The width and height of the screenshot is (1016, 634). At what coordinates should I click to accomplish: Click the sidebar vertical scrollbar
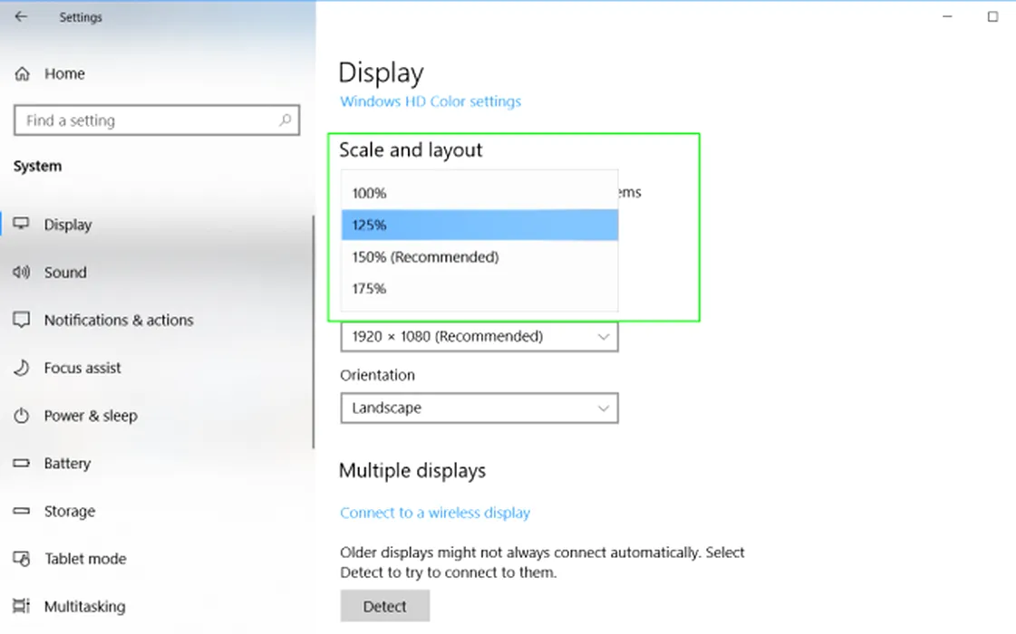[x=313, y=331]
